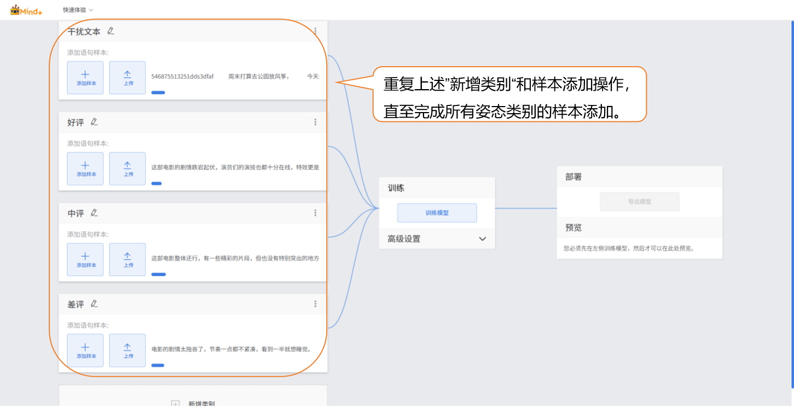Open the three-dot menu for 好评 category

[315, 122]
